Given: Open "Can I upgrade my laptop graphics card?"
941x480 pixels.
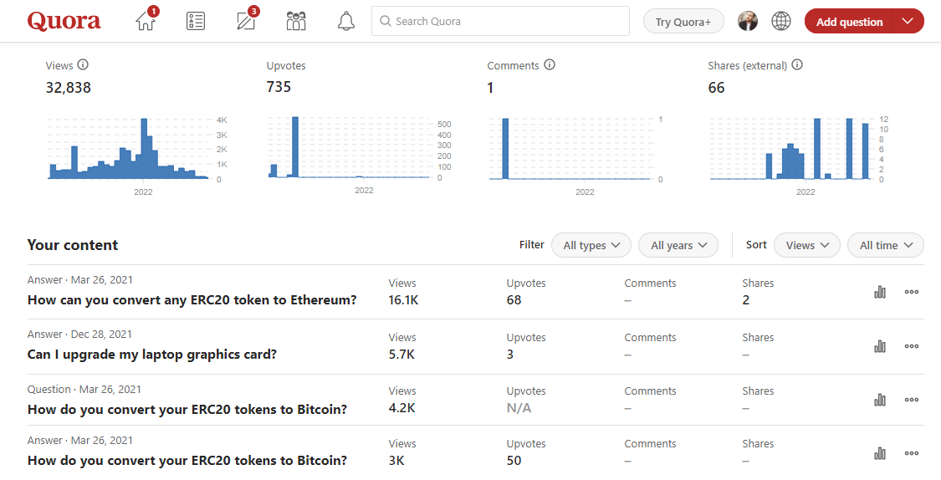Looking at the screenshot, I should click(x=152, y=355).
